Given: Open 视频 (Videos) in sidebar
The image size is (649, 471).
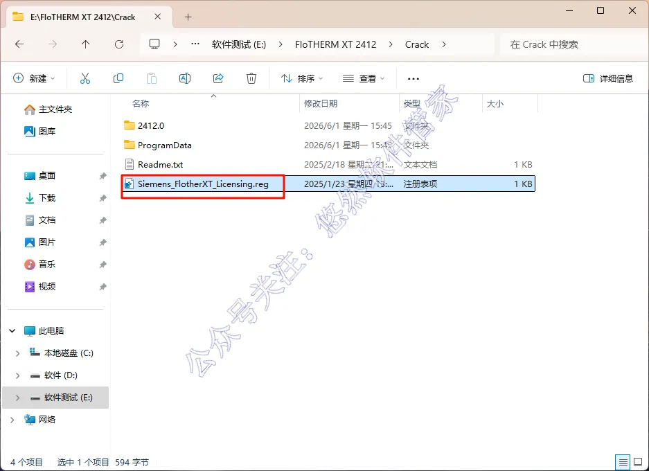Looking at the screenshot, I should click(39, 286).
